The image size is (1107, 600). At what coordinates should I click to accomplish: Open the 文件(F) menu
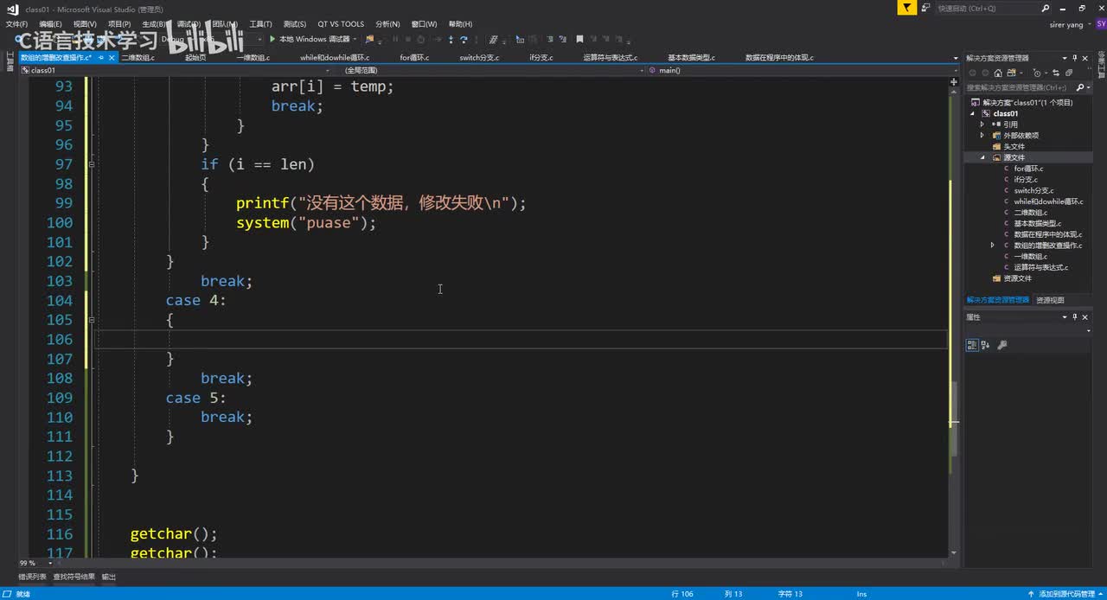16,24
